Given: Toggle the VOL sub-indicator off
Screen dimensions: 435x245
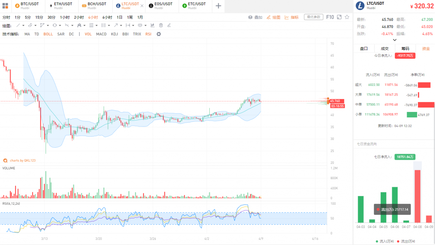Looking at the screenshot, I should 88,34.
